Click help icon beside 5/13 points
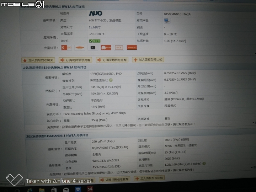256x192 pixels. point(204,163)
